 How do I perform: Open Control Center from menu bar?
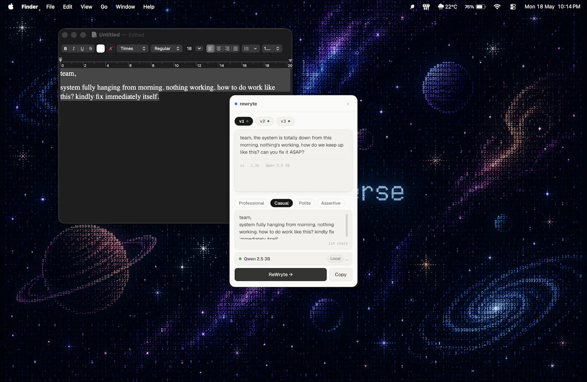click(513, 7)
